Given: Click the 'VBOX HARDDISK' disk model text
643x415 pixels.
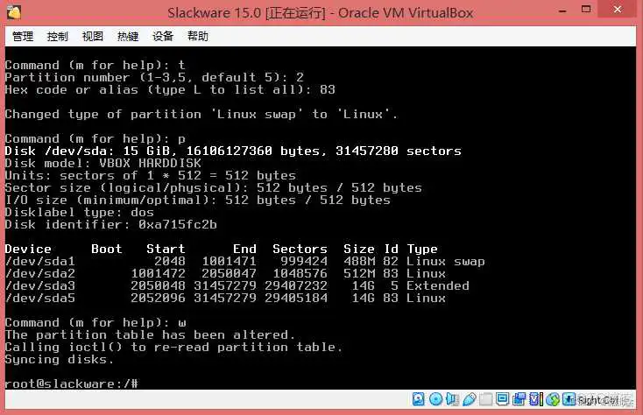Looking at the screenshot, I should pyautogui.click(x=150, y=163).
